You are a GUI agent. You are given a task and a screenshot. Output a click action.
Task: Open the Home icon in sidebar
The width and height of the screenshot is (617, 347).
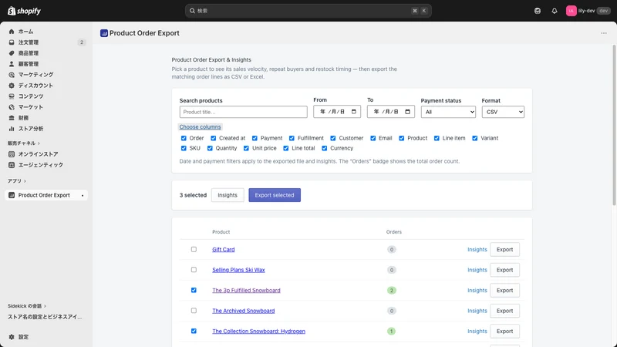coord(12,32)
